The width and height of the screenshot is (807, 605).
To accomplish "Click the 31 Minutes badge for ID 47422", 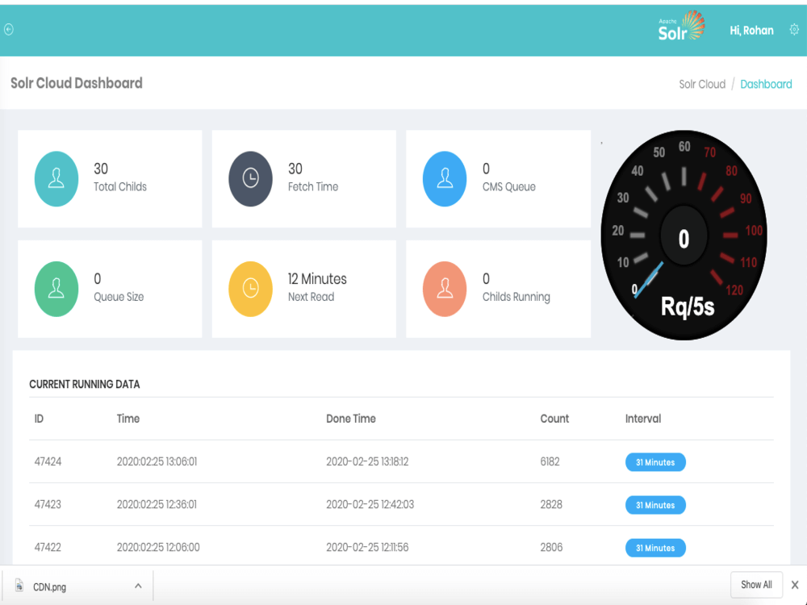I will click(655, 548).
